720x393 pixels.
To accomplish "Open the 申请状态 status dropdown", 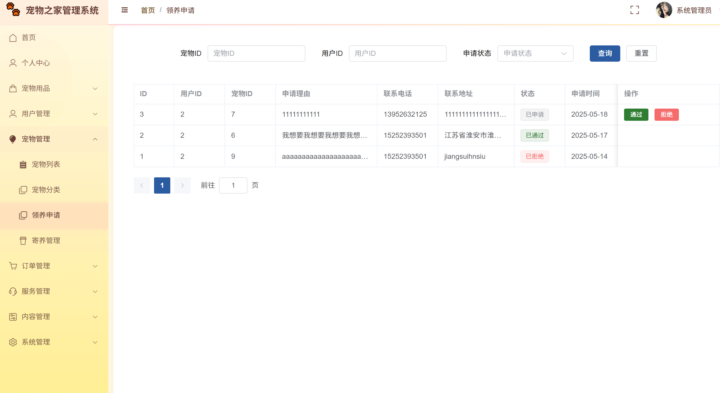I will 535,53.
